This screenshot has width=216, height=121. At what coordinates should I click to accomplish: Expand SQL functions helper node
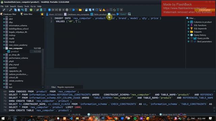pos(188,25)
